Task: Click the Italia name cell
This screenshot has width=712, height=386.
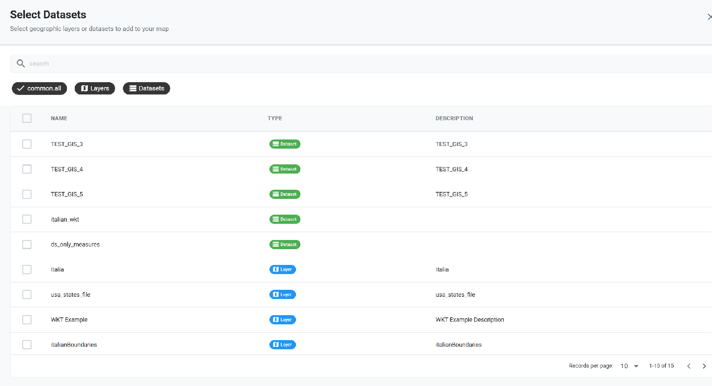Action: 57,270
